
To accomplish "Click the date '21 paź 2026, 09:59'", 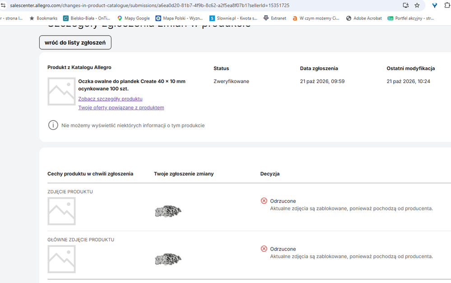I will tap(322, 81).
